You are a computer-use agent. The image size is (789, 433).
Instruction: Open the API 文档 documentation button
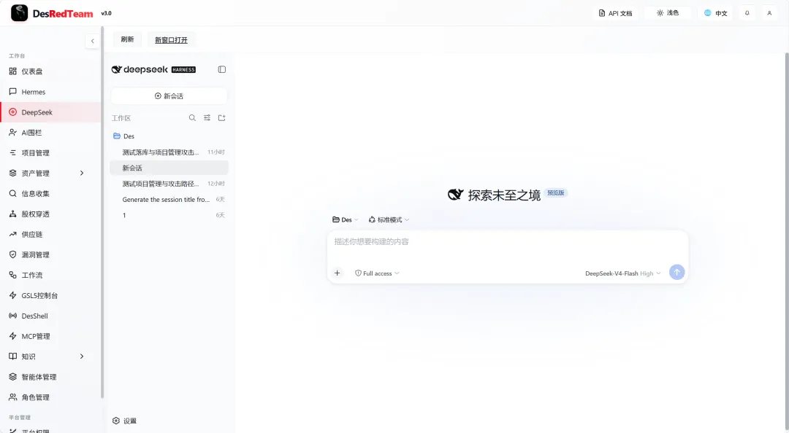[615, 13]
